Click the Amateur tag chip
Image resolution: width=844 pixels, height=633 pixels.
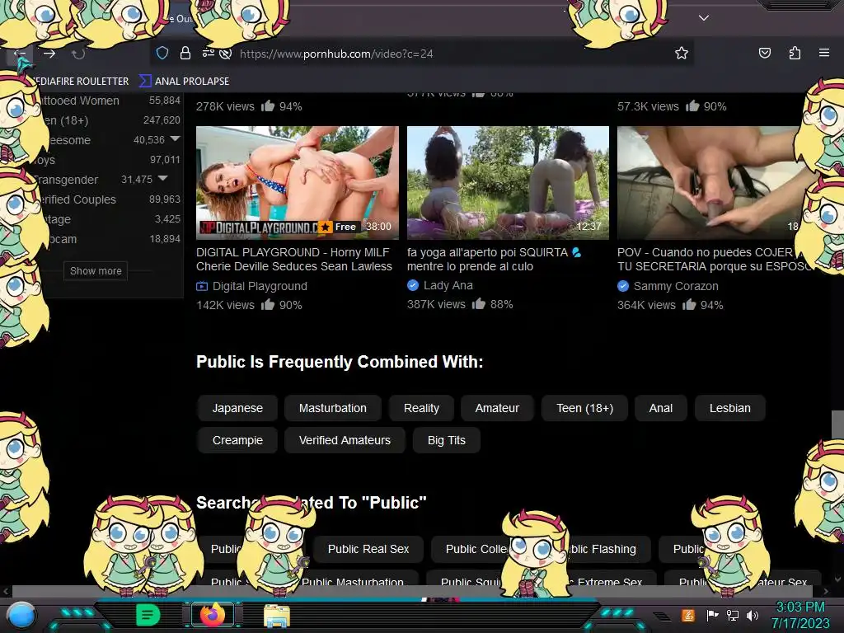[497, 408]
